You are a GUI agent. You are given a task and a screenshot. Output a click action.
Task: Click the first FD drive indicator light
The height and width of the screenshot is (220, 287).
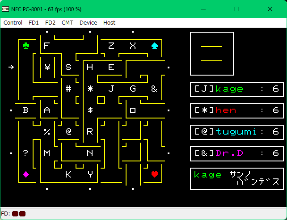pyautogui.click(x=15, y=214)
